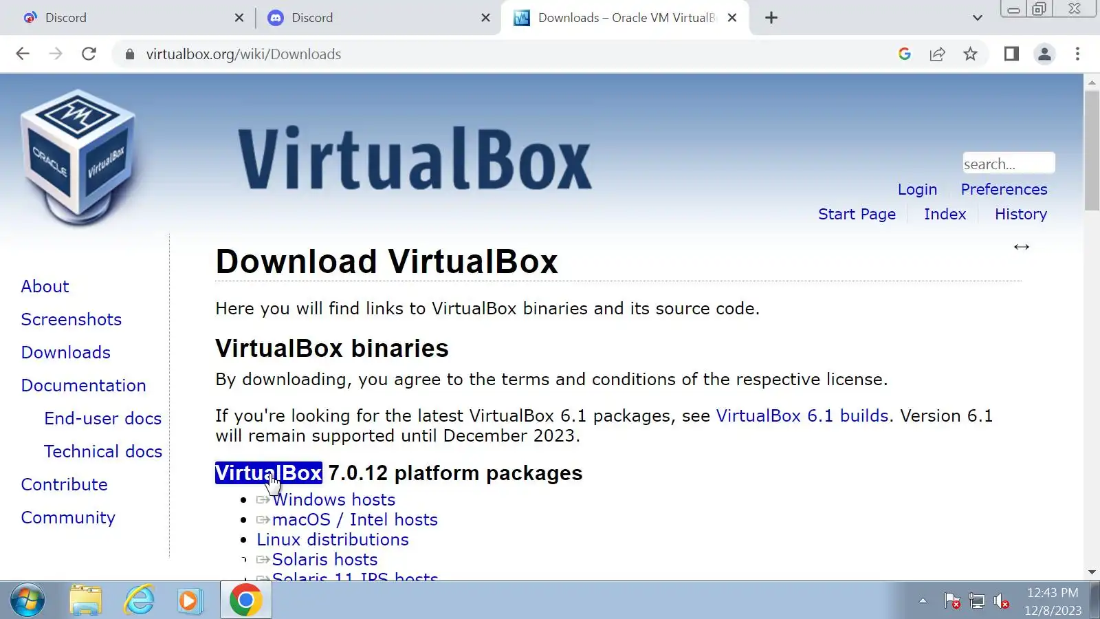Close the second Discord tab
The width and height of the screenshot is (1100, 619).
pyautogui.click(x=486, y=18)
